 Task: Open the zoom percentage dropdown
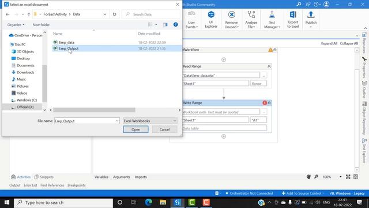tap(340, 177)
